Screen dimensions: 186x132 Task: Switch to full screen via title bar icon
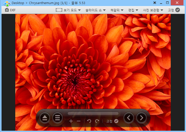tap(155, 3)
